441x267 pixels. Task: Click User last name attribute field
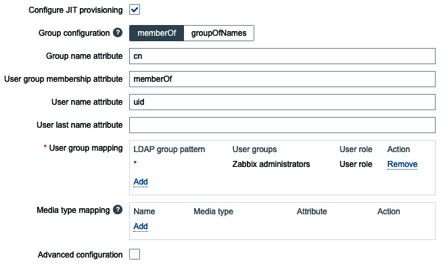(x=282, y=125)
